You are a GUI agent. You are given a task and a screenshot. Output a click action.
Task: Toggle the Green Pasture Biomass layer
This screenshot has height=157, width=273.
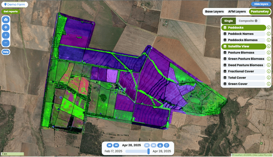click(x=244, y=59)
